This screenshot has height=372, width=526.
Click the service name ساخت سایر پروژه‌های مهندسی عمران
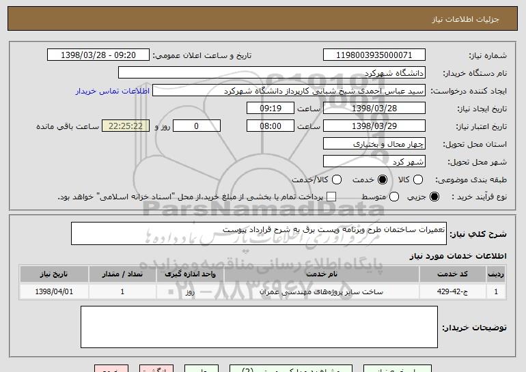(321, 291)
